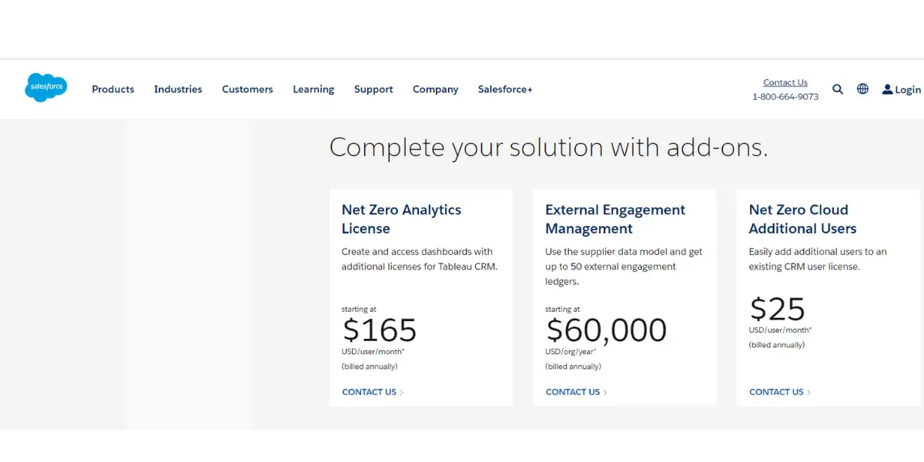This screenshot has width=924, height=462.
Task: Click Contact Us under Net Zero Cloud Additional Users
Action: [780, 392]
